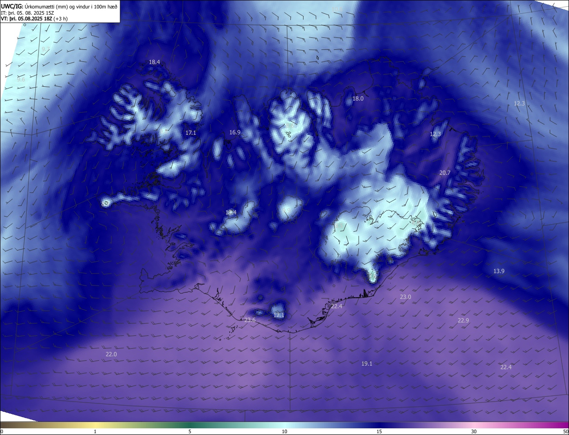The width and height of the screenshot is (569, 435).
Task: Click the 30 tick on the color scale
Action: (474, 431)
